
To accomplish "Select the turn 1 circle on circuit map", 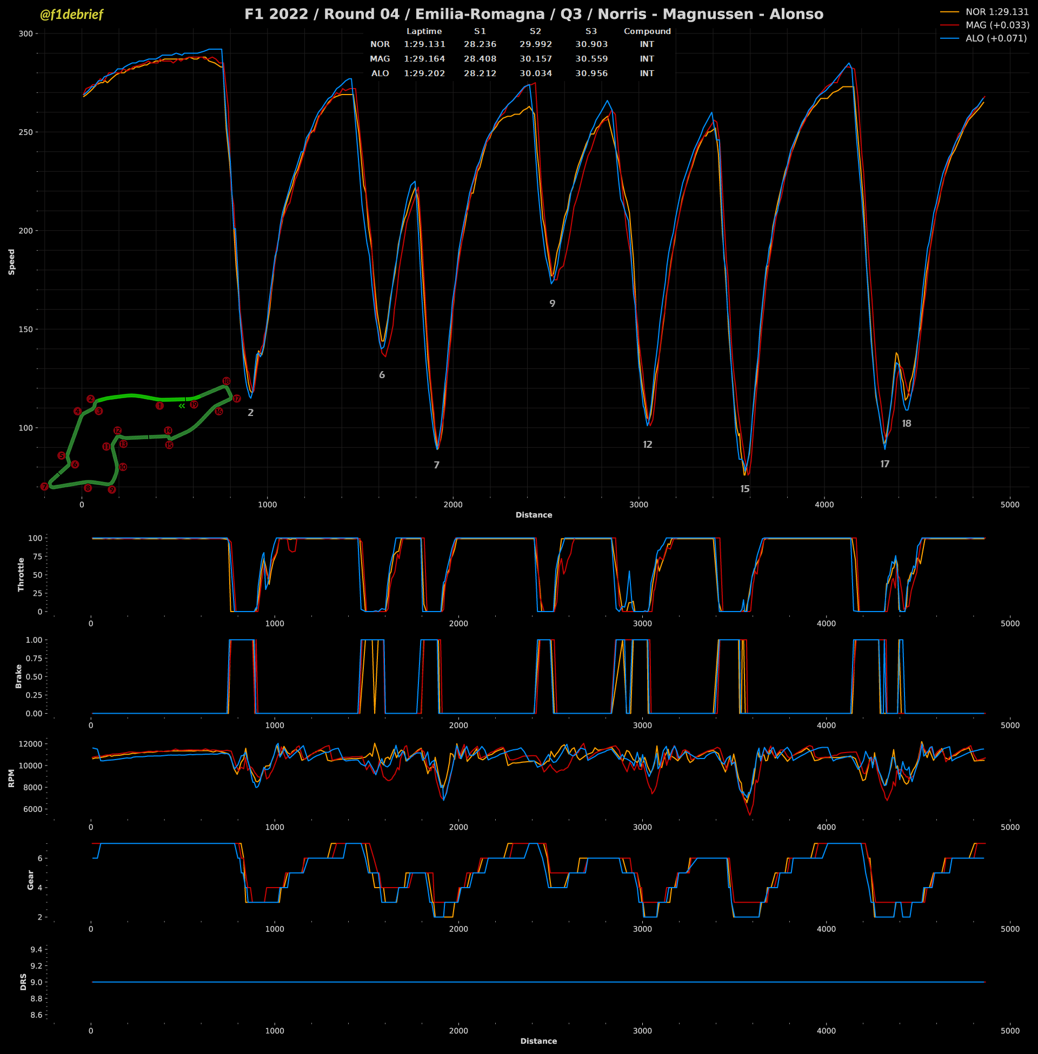I will coord(159,406).
